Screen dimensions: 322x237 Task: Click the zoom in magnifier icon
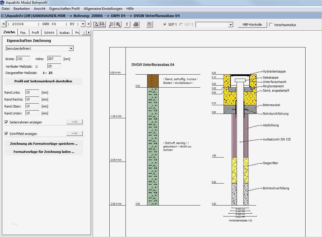[x=118, y=25]
